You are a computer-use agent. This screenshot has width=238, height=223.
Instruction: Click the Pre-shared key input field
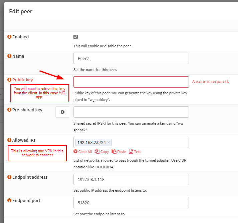[x=131, y=112]
